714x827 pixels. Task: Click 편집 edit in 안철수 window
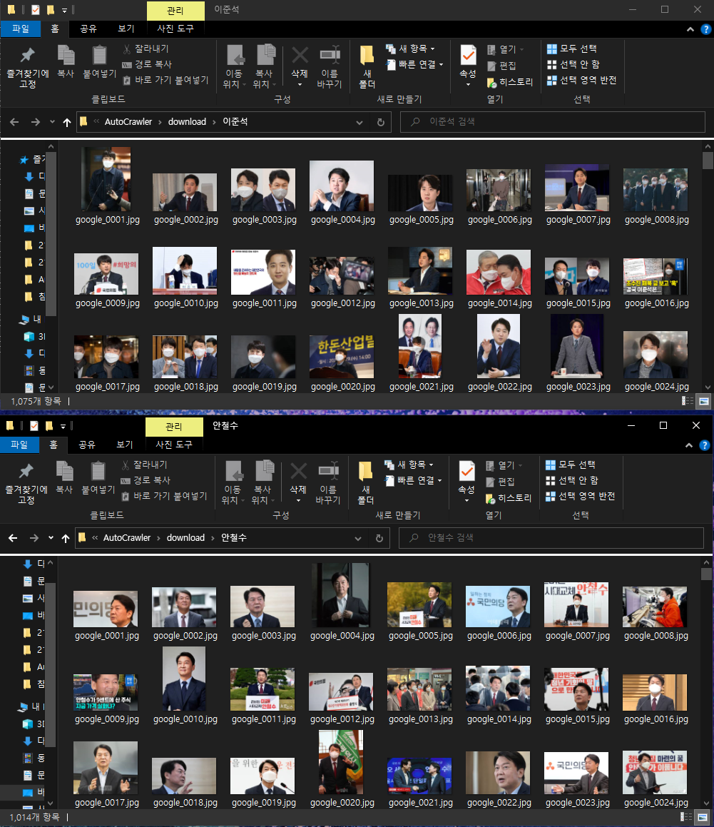click(x=501, y=482)
